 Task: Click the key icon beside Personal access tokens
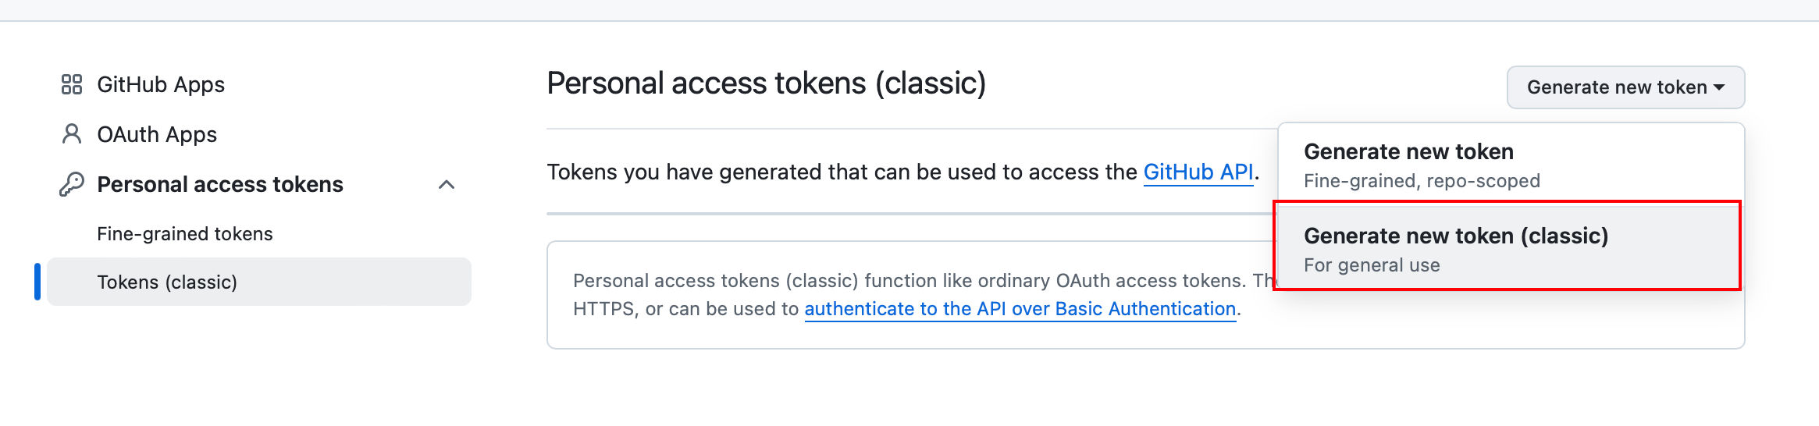(x=72, y=184)
